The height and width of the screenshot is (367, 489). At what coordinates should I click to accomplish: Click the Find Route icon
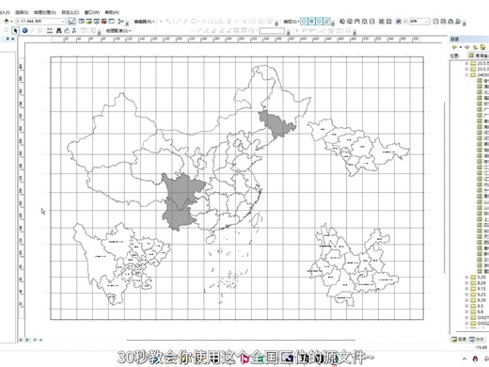(67, 30)
